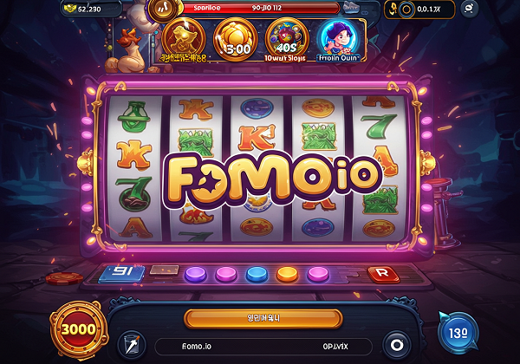Open the 40S slots medallion
This screenshot has height=364, width=520.
click(x=287, y=40)
